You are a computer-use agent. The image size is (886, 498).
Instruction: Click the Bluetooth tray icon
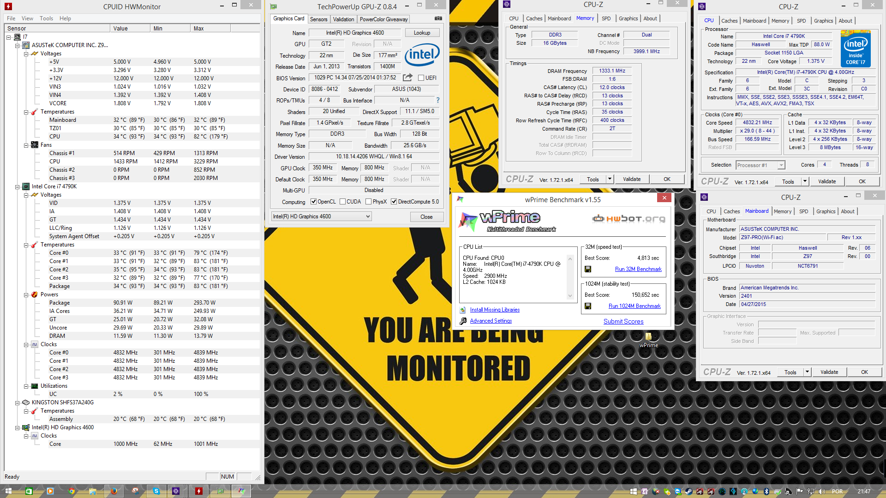pos(766,492)
